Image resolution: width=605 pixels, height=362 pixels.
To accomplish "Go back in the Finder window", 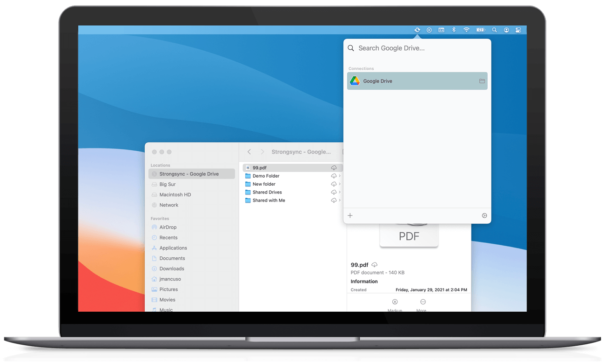I will click(249, 152).
